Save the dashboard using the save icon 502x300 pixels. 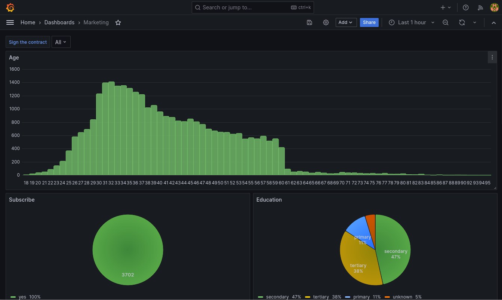(309, 22)
